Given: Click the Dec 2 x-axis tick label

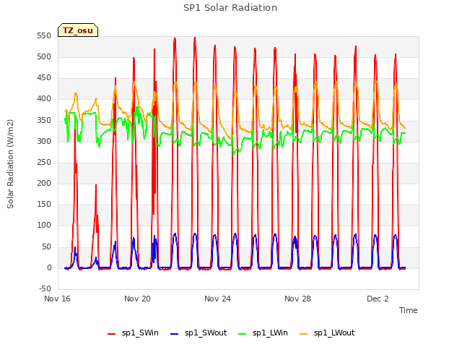Looking at the screenshot, I should pyautogui.click(x=378, y=299).
